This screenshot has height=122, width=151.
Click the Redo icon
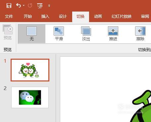click(x=30, y=6)
